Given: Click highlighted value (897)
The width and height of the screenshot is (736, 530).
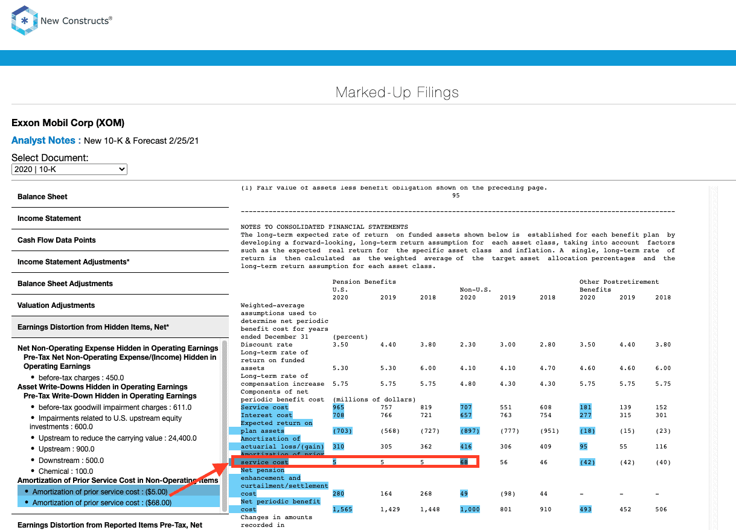Looking at the screenshot, I should [470, 431].
